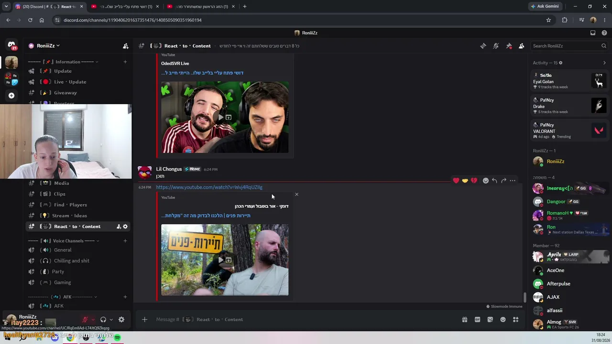The image size is (612, 344).
Task: Create channel in Information category
Action: click(125, 62)
